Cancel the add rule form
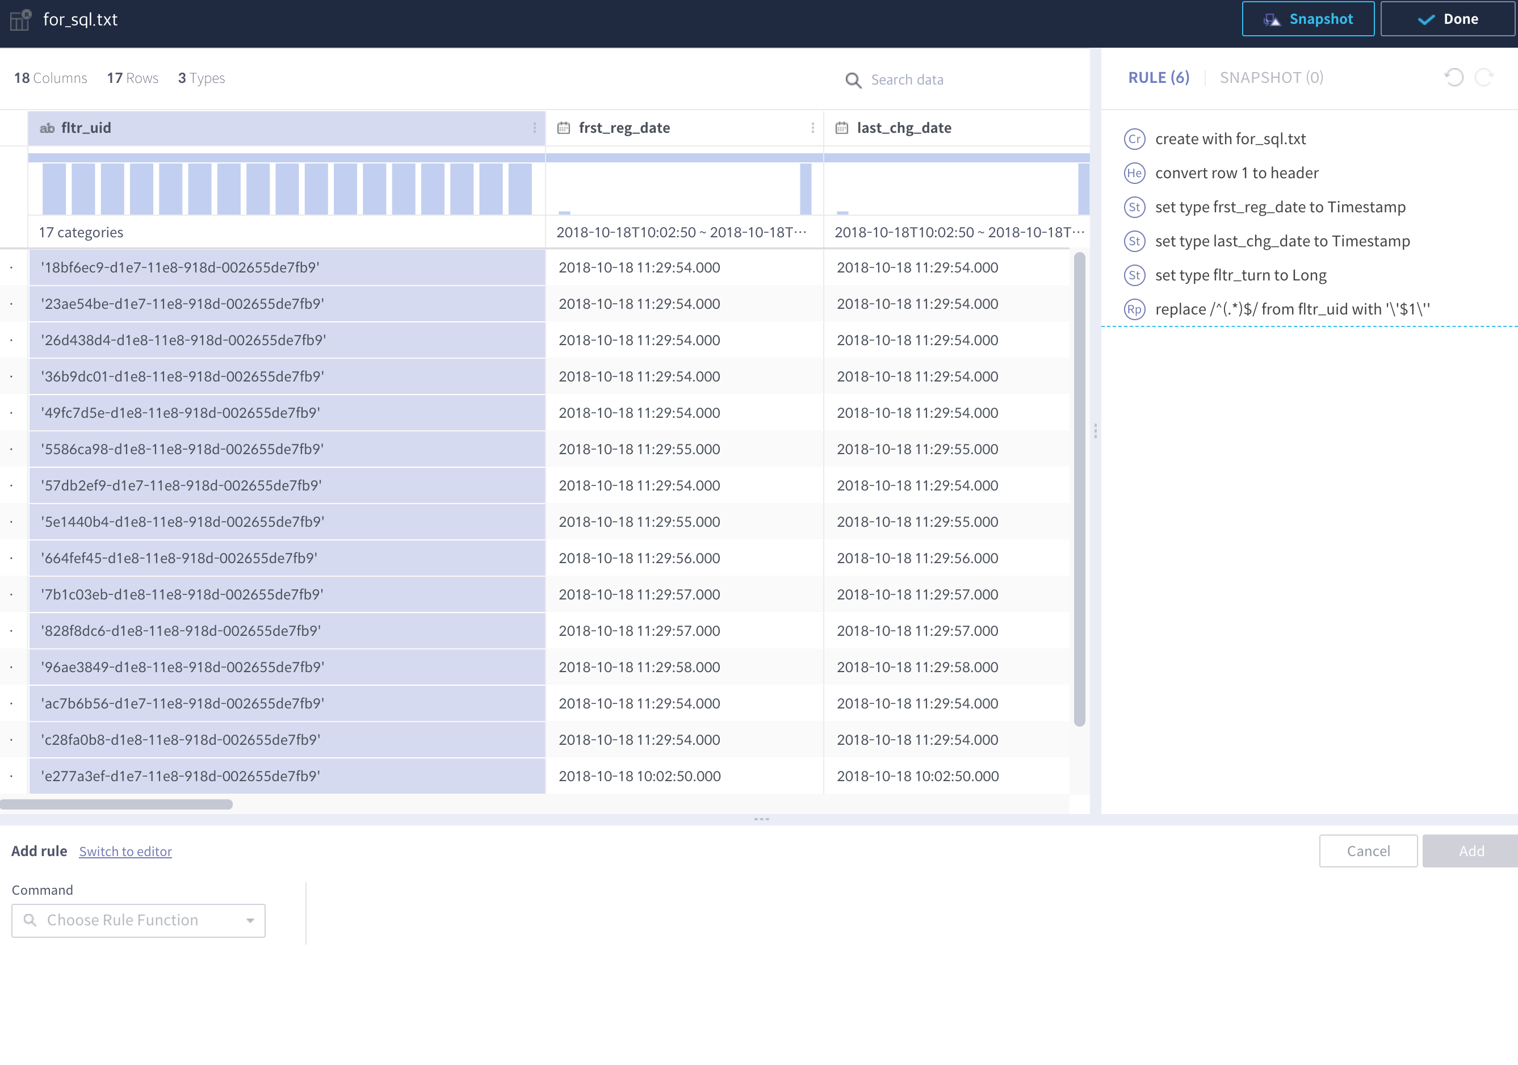This screenshot has width=1518, height=1065. (1368, 851)
